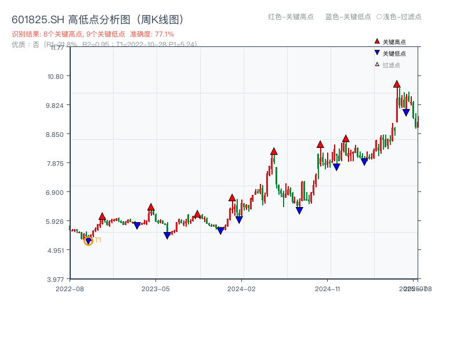The image size is (464, 348).
Task: Click the gray 优质：否 parameter line
Action: click(104, 45)
